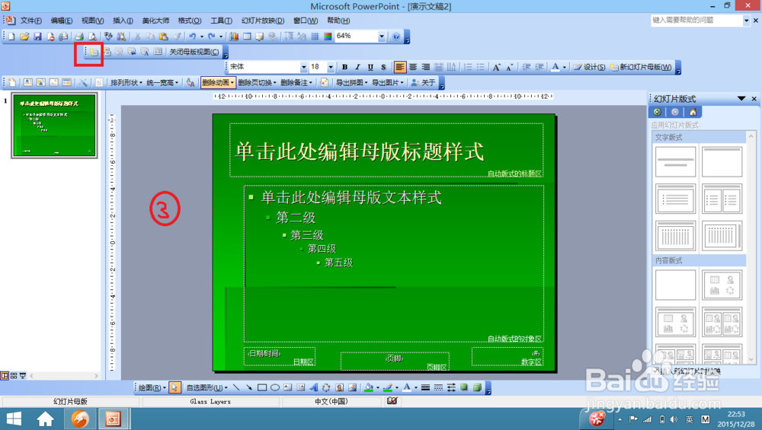Open the 编辑(E) menu
The image size is (762, 430).
coord(61,21)
